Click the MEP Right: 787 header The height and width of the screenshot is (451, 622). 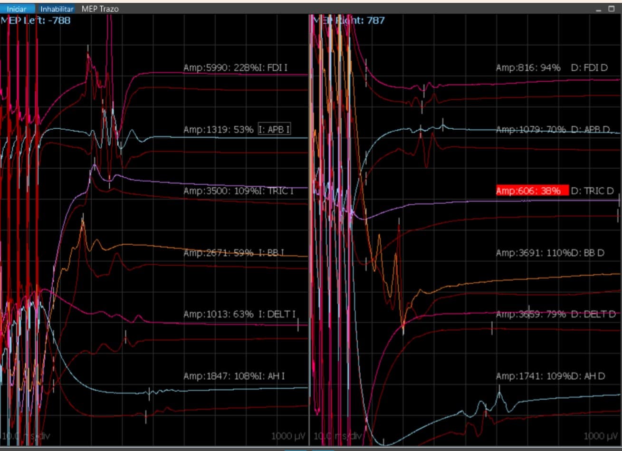click(348, 20)
